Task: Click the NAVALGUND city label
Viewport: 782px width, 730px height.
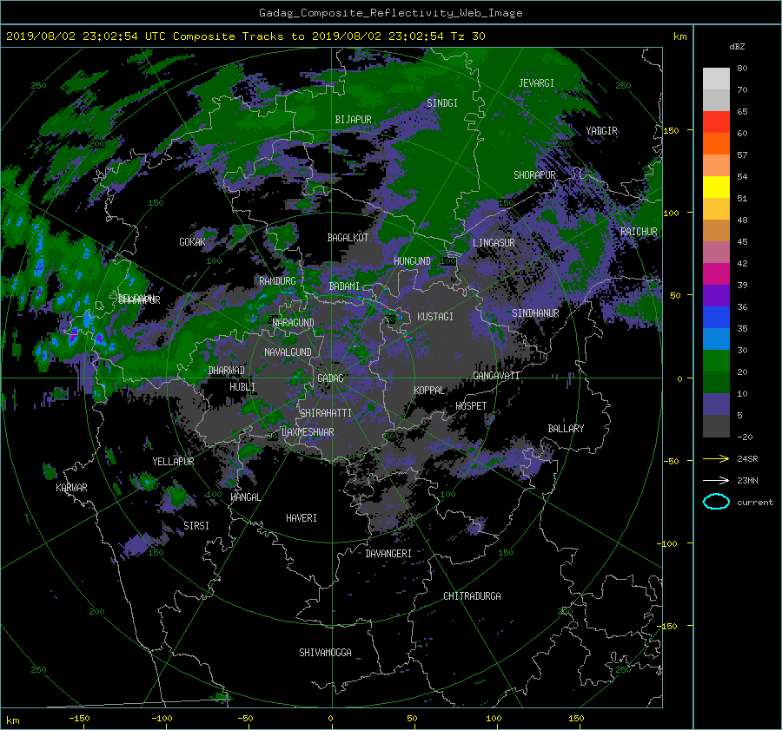Action: pos(288,352)
